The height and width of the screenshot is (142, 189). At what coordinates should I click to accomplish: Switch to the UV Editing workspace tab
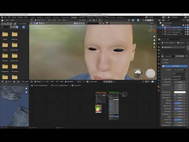click(x=56, y=17)
